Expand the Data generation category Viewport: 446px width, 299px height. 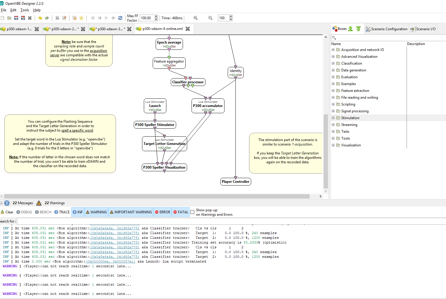(x=333, y=70)
